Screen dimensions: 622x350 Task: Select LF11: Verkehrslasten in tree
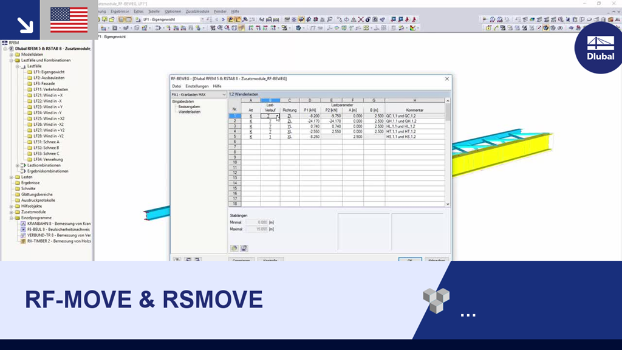[51, 90]
